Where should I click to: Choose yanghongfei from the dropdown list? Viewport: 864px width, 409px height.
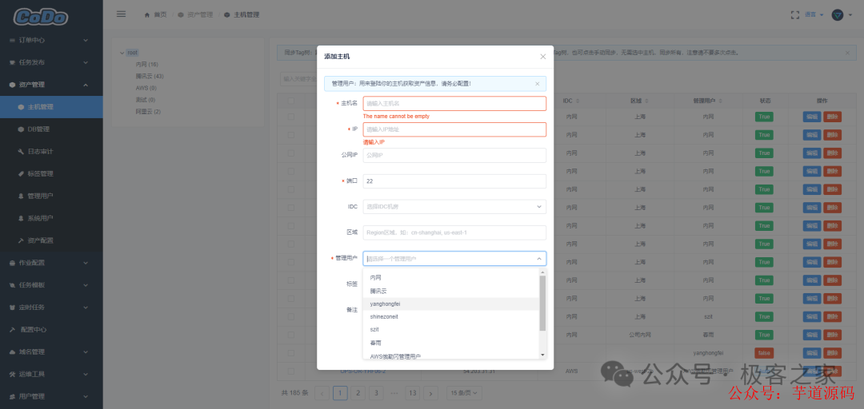click(450, 304)
